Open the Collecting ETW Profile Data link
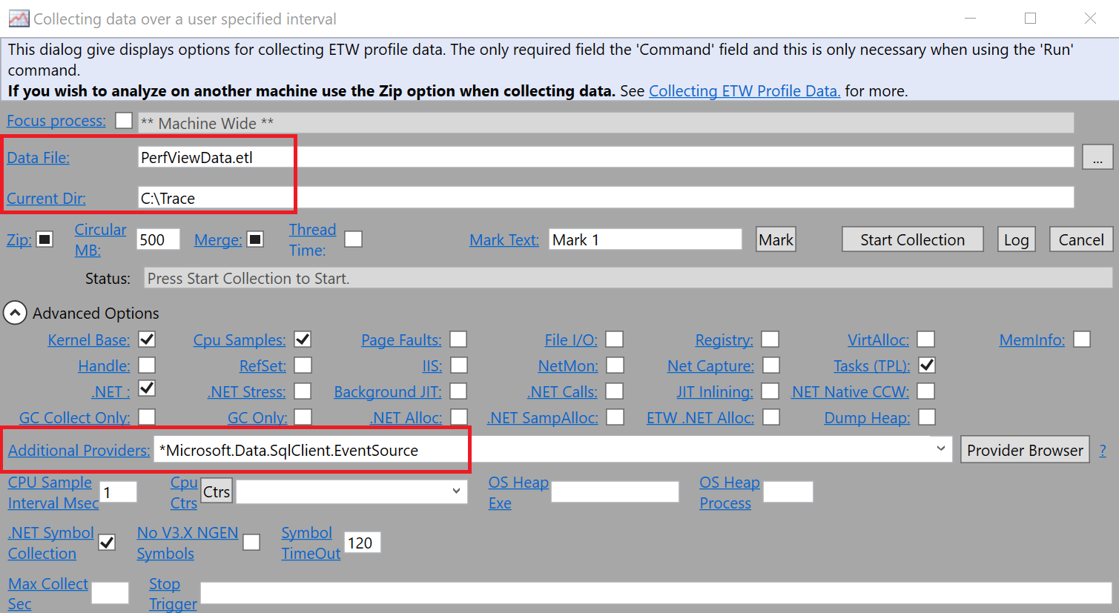 744,90
